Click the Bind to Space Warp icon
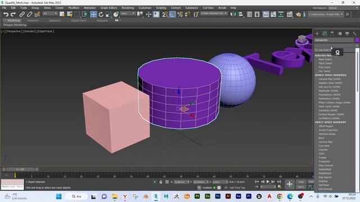The image size is (360, 202). pyautogui.click(x=37, y=15)
